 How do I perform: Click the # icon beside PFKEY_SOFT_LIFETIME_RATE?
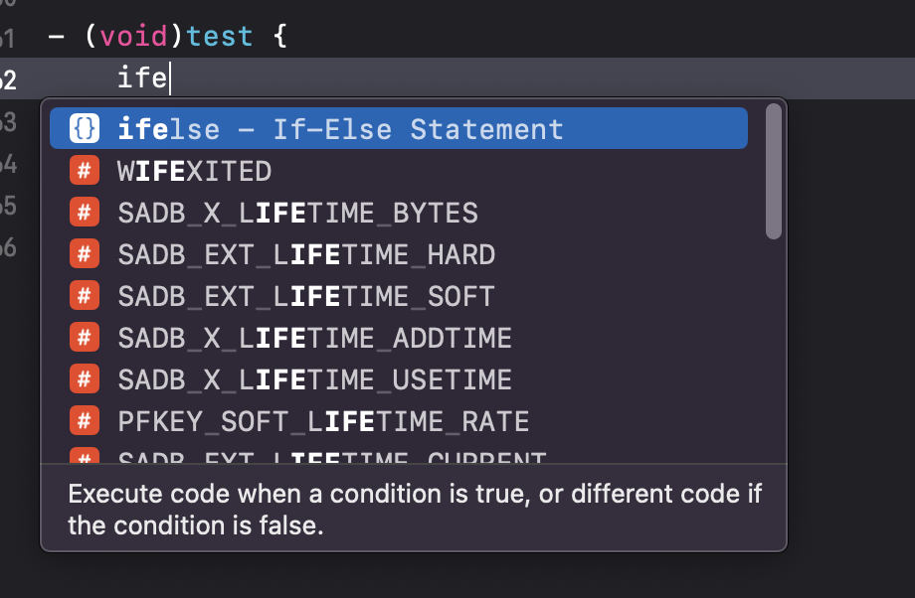pos(85,421)
